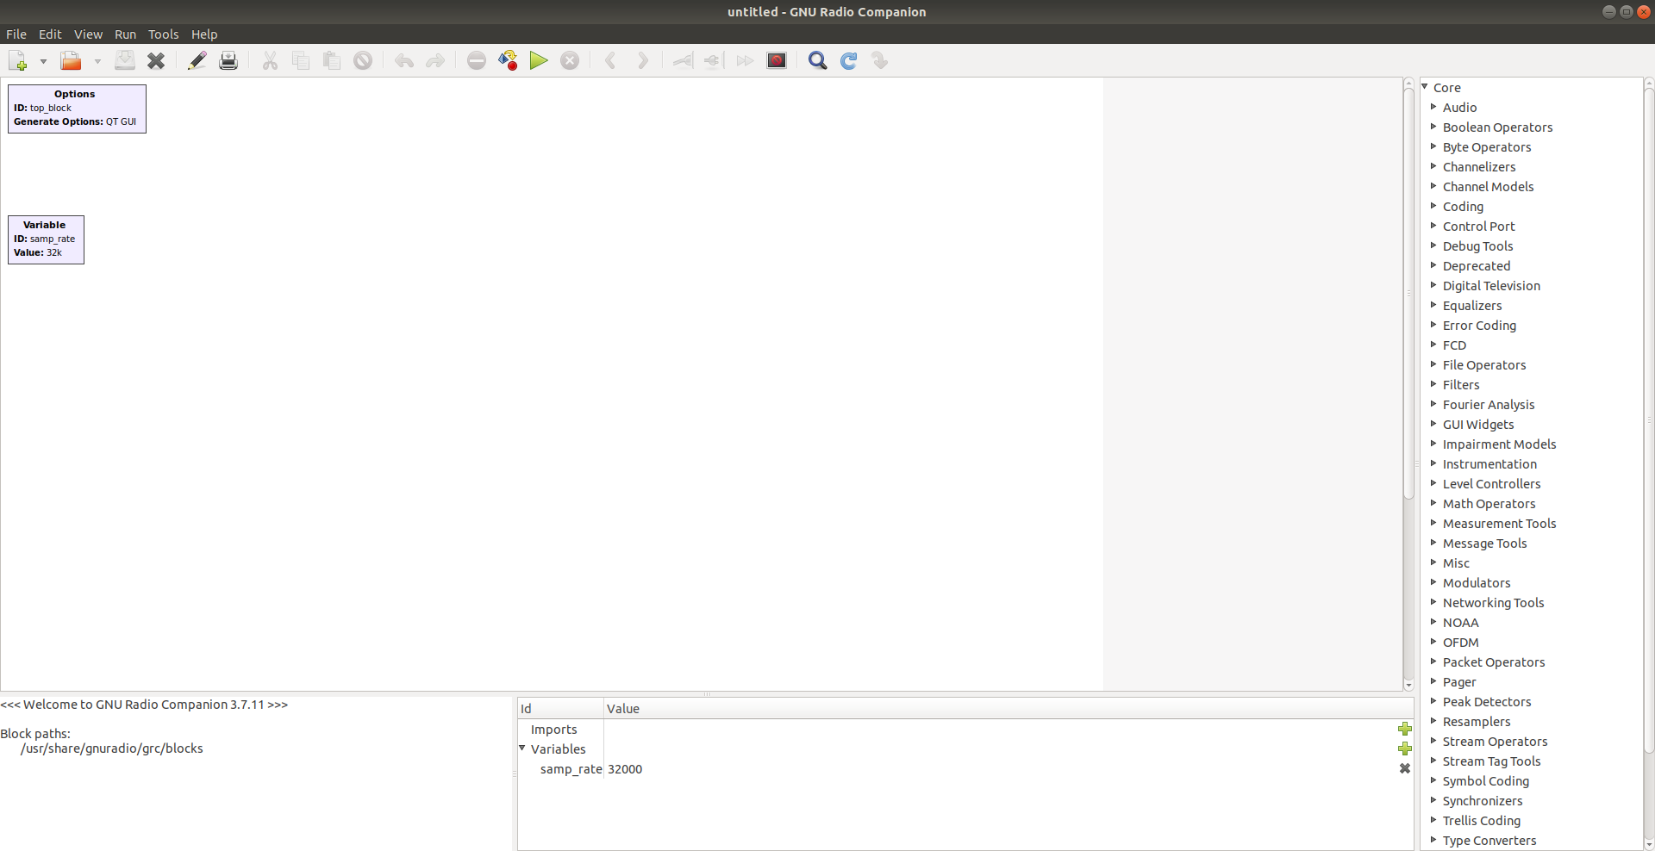Open the new-file dropdown arrow

coord(44,60)
